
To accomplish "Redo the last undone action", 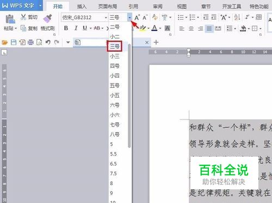I will 57,42.
